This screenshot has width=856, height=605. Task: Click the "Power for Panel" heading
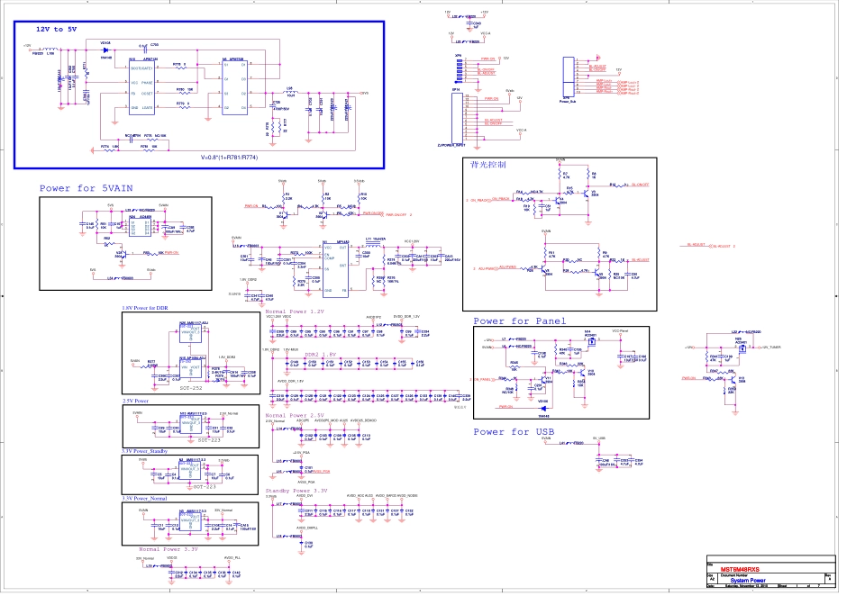coord(520,321)
